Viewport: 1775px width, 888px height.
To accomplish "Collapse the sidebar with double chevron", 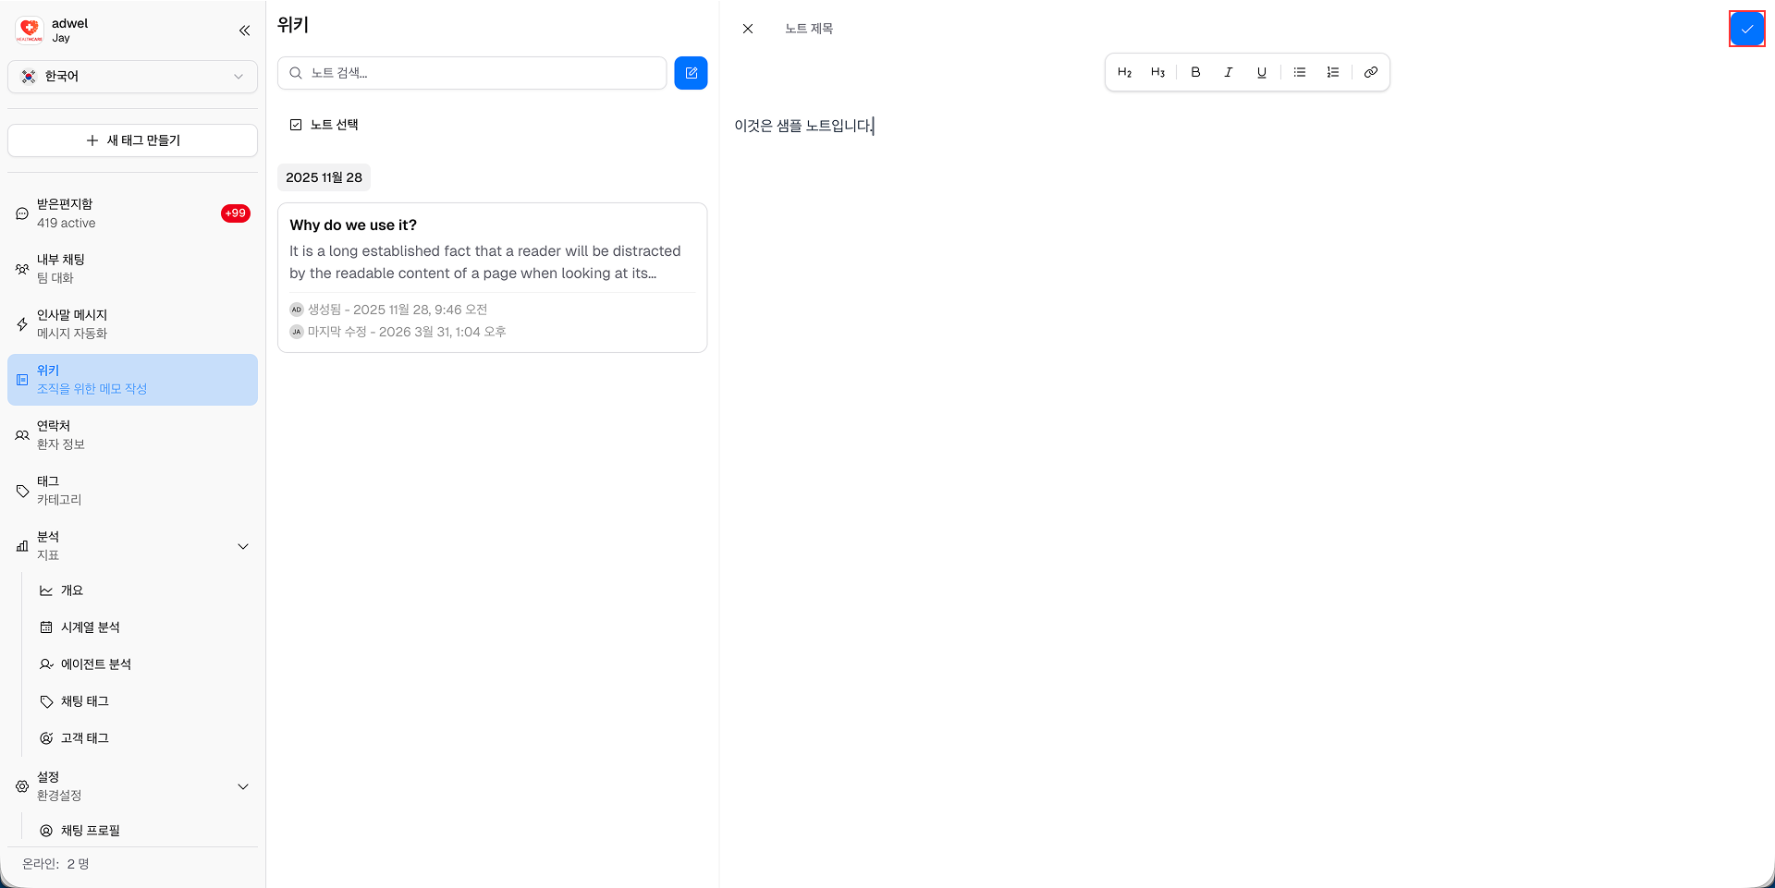I will (x=244, y=30).
